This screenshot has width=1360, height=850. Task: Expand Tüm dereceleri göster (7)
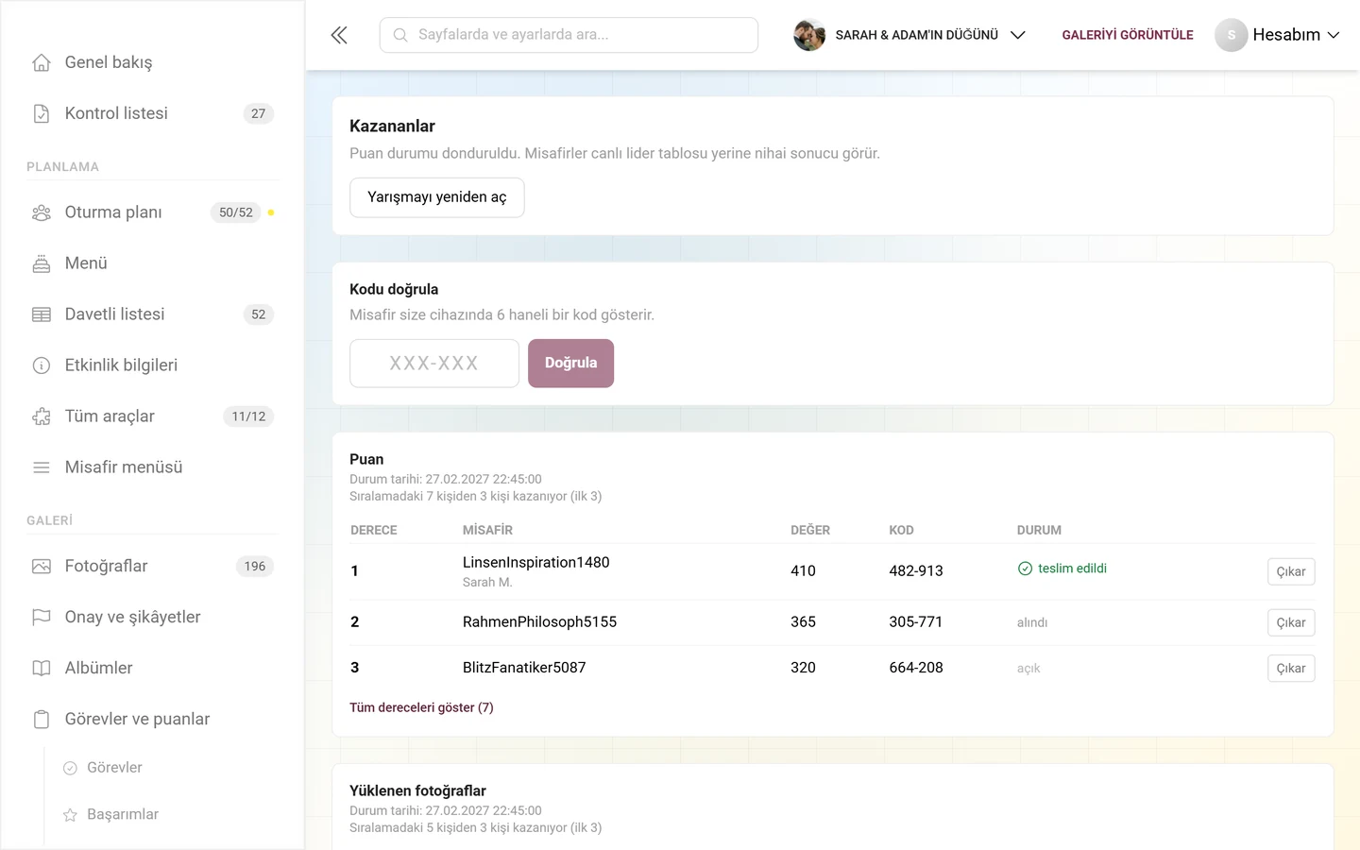421,707
